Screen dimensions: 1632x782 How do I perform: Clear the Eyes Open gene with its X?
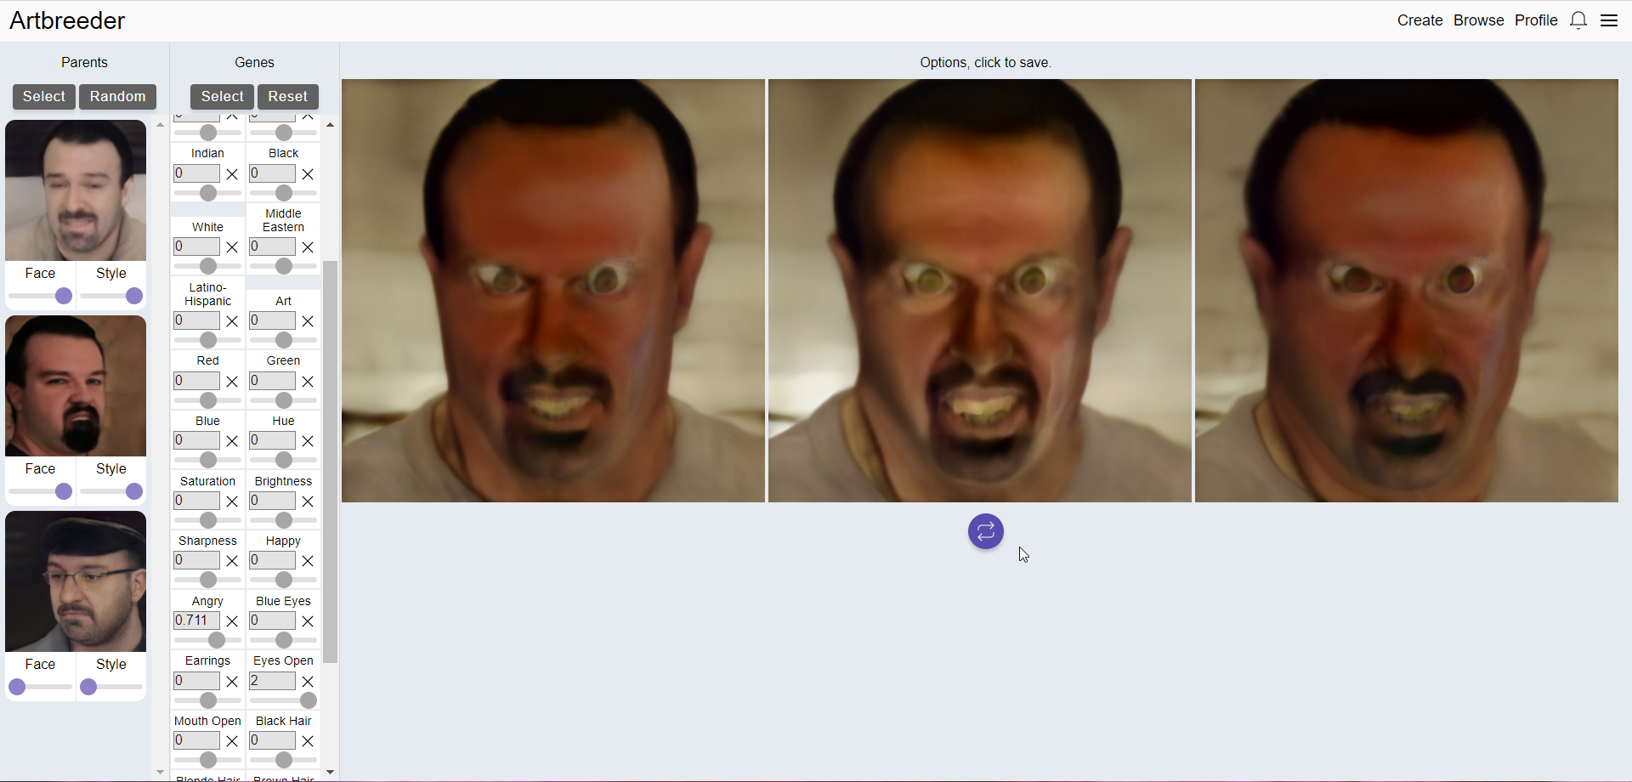(308, 682)
